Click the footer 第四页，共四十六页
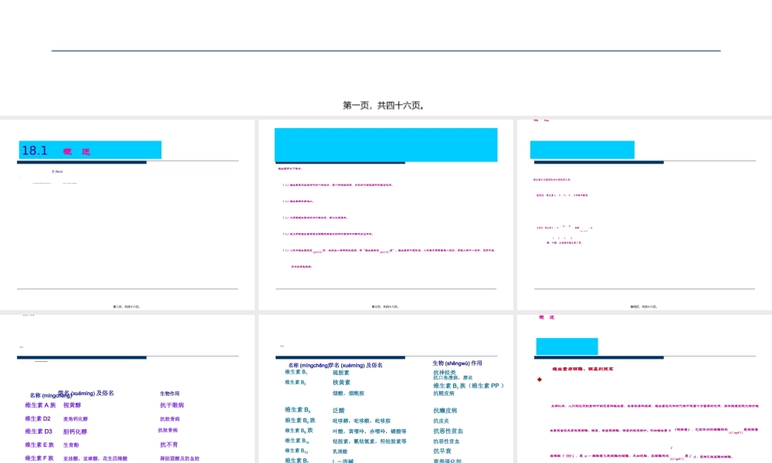 (644, 306)
